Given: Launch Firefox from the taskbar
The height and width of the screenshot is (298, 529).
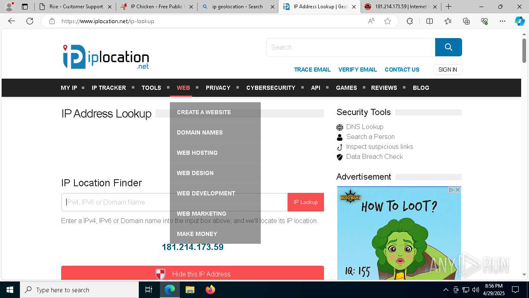Looking at the screenshot, I should [x=210, y=290].
